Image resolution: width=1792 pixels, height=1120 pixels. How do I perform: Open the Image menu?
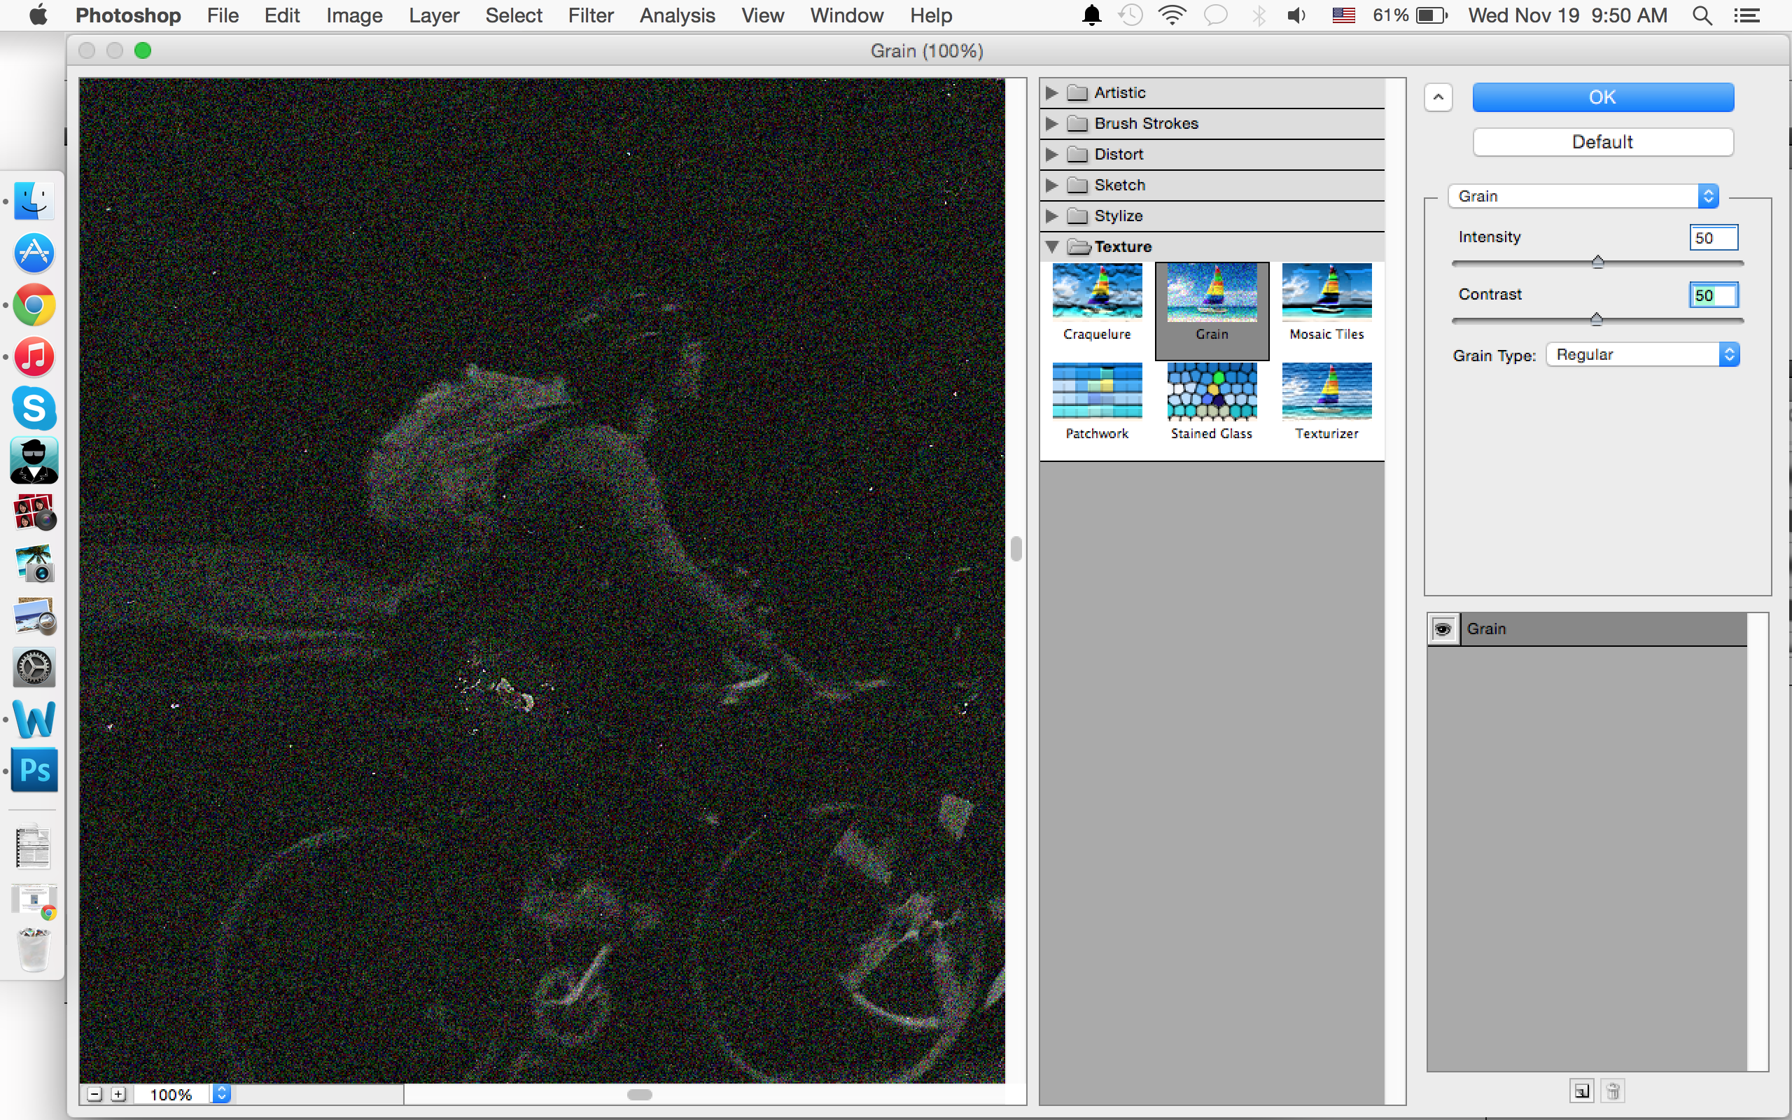click(x=354, y=15)
